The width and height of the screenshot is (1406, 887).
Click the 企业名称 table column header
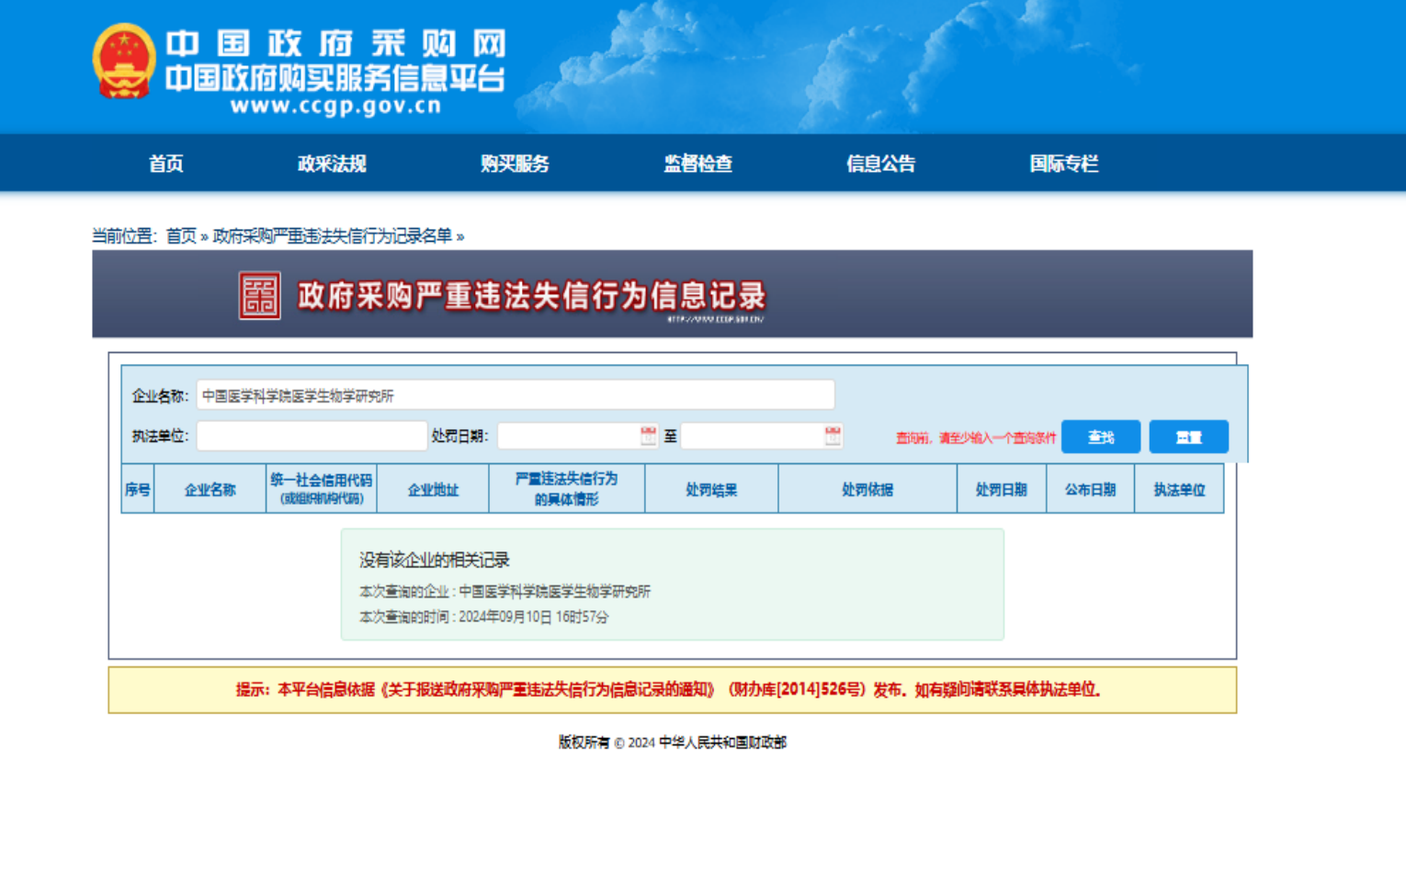click(x=210, y=489)
